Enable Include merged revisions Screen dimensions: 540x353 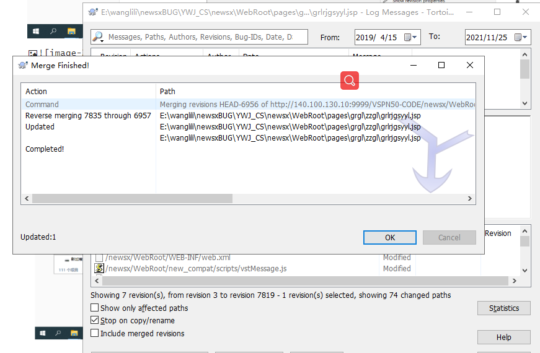(94, 333)
